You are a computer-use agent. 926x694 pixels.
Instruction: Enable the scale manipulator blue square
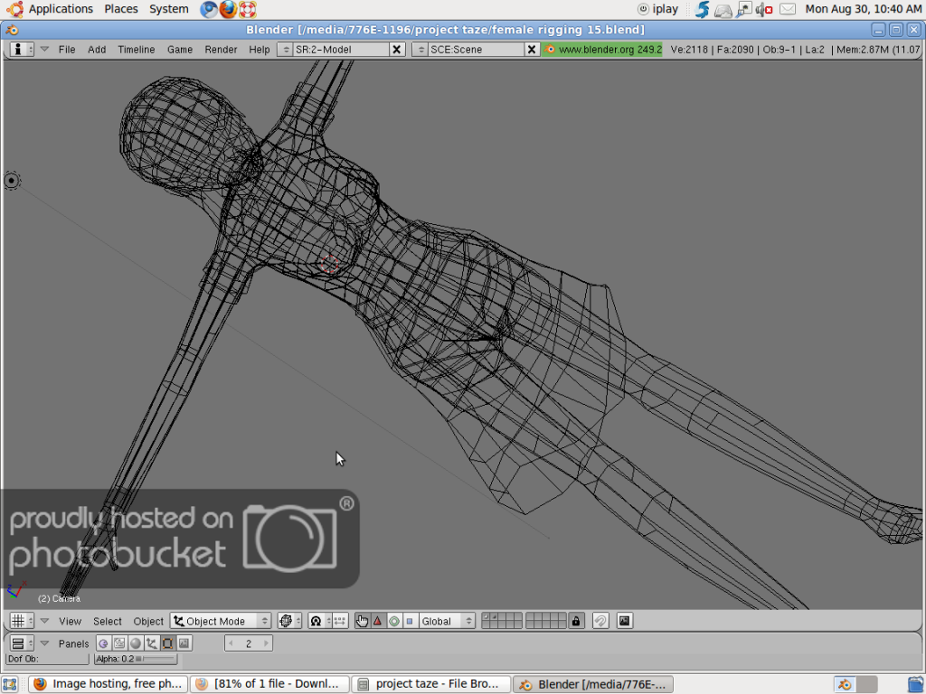point(410,621)
